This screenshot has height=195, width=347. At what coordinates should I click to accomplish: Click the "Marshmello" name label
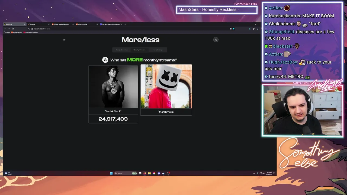point(166,112)
